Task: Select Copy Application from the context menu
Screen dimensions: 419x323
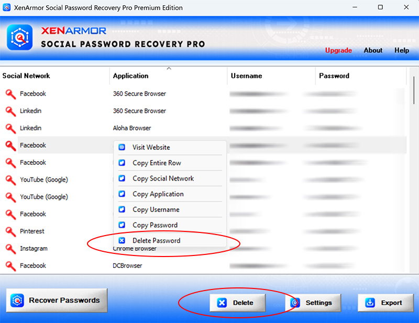Action: coord(170,194)
